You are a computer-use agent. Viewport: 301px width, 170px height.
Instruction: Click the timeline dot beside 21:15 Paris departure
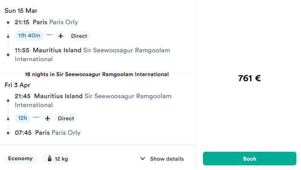click(x=8, y=22)
